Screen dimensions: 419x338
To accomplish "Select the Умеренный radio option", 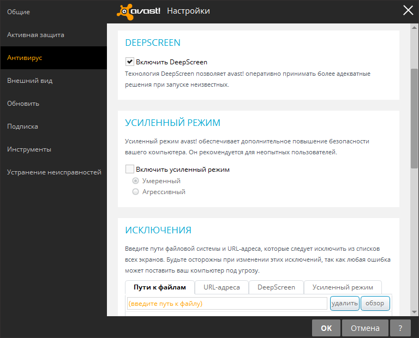I will click(136, 181).
